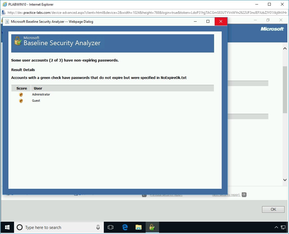Click the microphone icon in search box
289x234 pixels.
98,227
